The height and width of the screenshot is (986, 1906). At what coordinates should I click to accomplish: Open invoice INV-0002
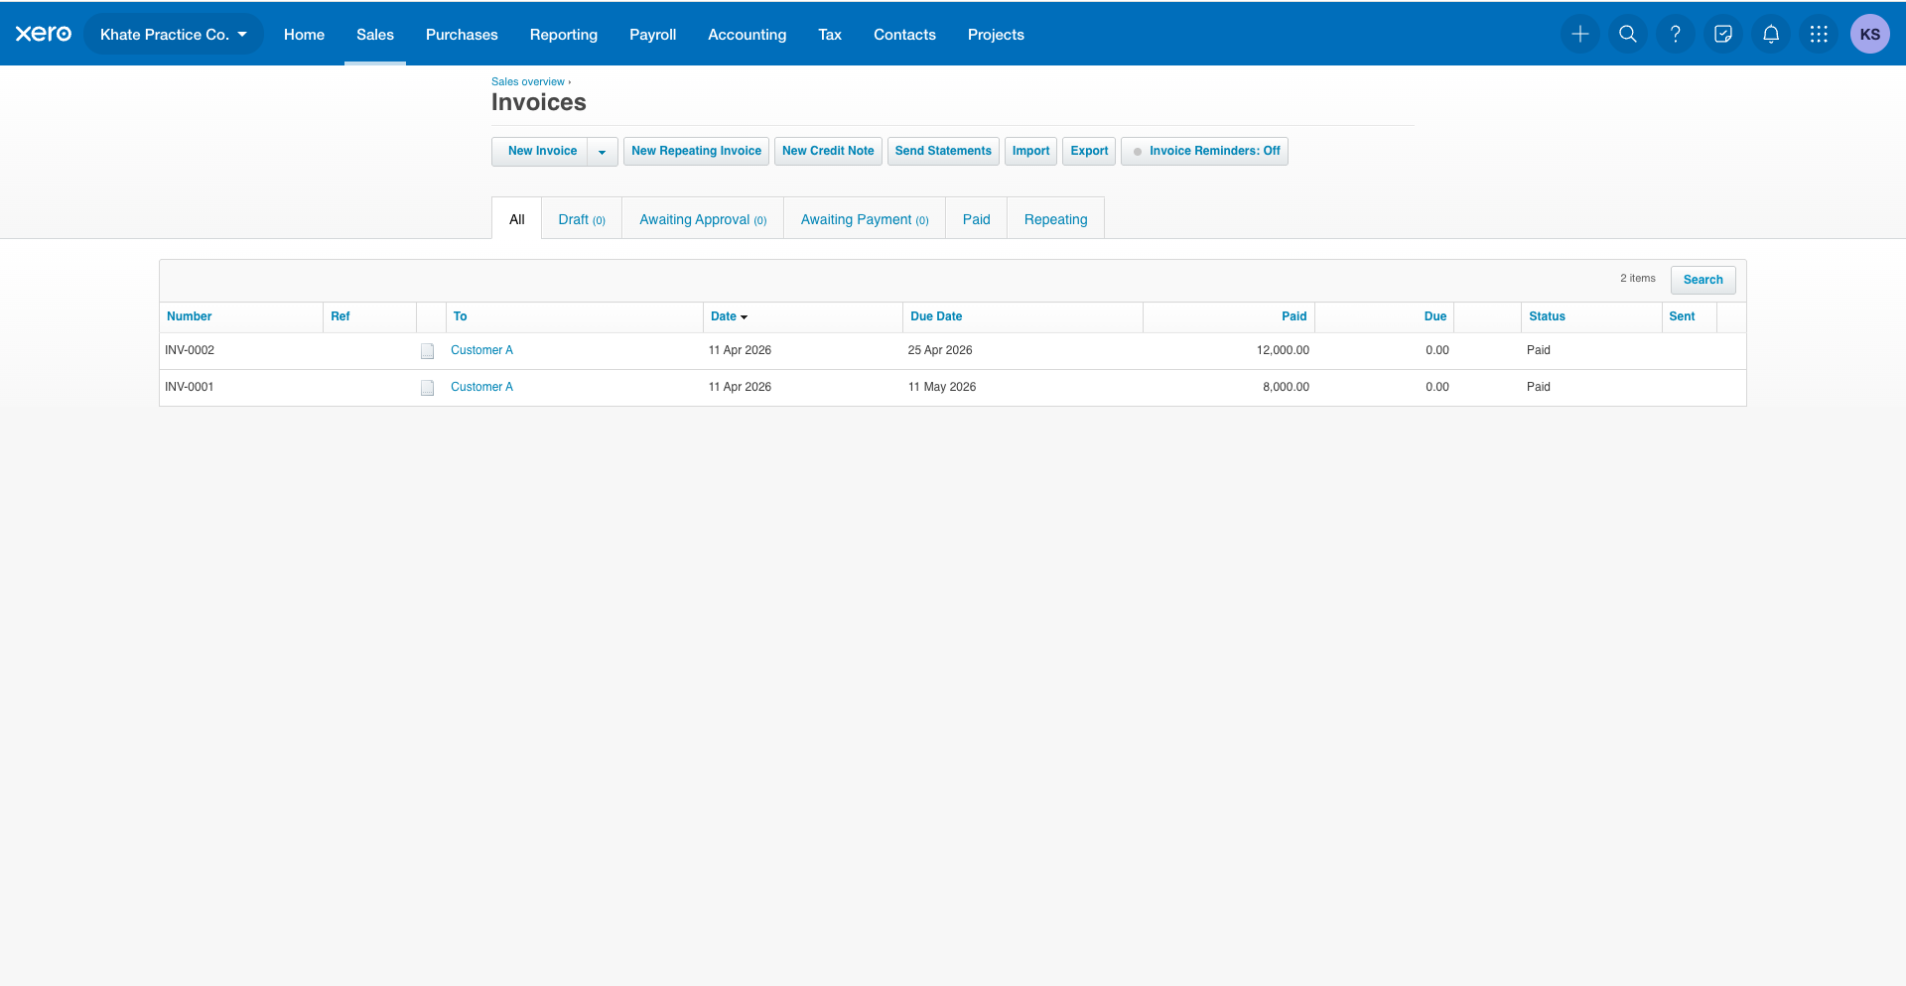190,350
